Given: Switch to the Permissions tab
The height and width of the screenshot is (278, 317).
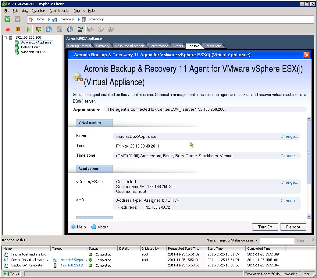Looking at the screenshot, I should 213,46.
